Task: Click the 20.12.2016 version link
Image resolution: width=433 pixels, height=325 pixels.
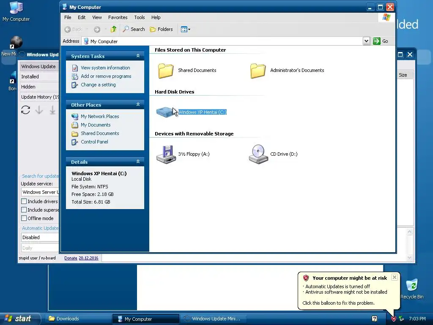Action: [x=88, y=258]
